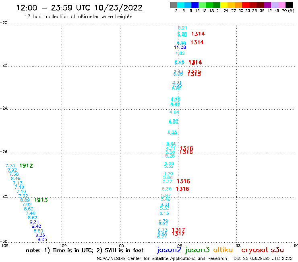Select the 7.13 wave height value
The image size is (298, 262).
(x=18, y=183)
